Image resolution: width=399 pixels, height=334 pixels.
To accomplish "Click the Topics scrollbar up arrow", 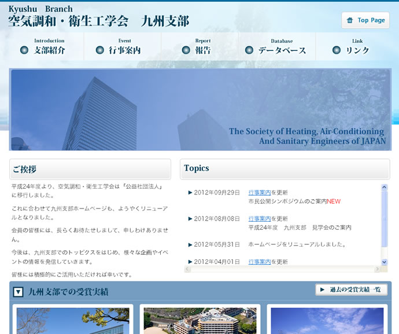I will coord(385,188).
